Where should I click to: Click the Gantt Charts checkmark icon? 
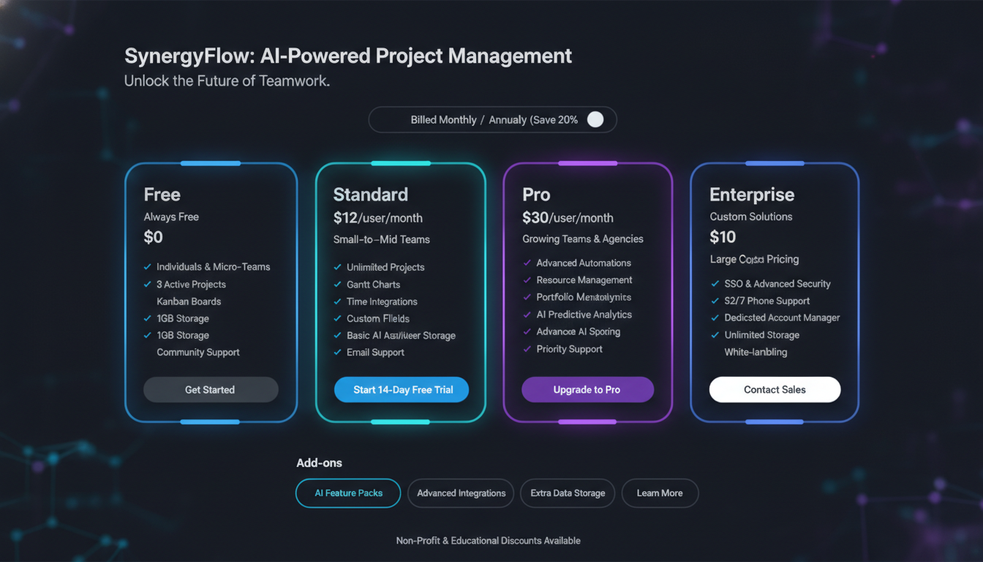338,284
